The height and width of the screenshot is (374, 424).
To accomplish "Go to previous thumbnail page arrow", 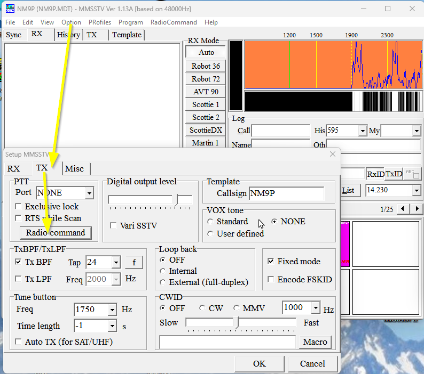I will click(403, 209).
